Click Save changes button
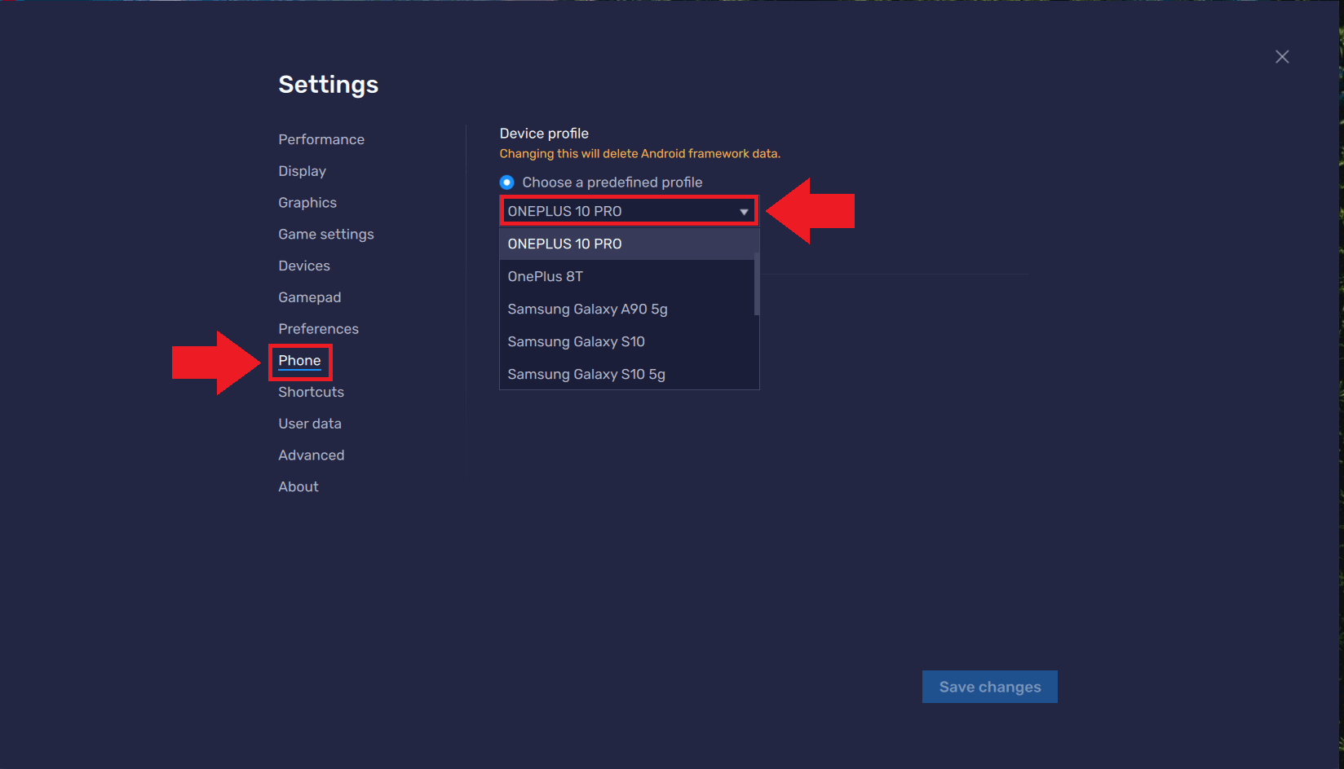 tap(990, 687)
